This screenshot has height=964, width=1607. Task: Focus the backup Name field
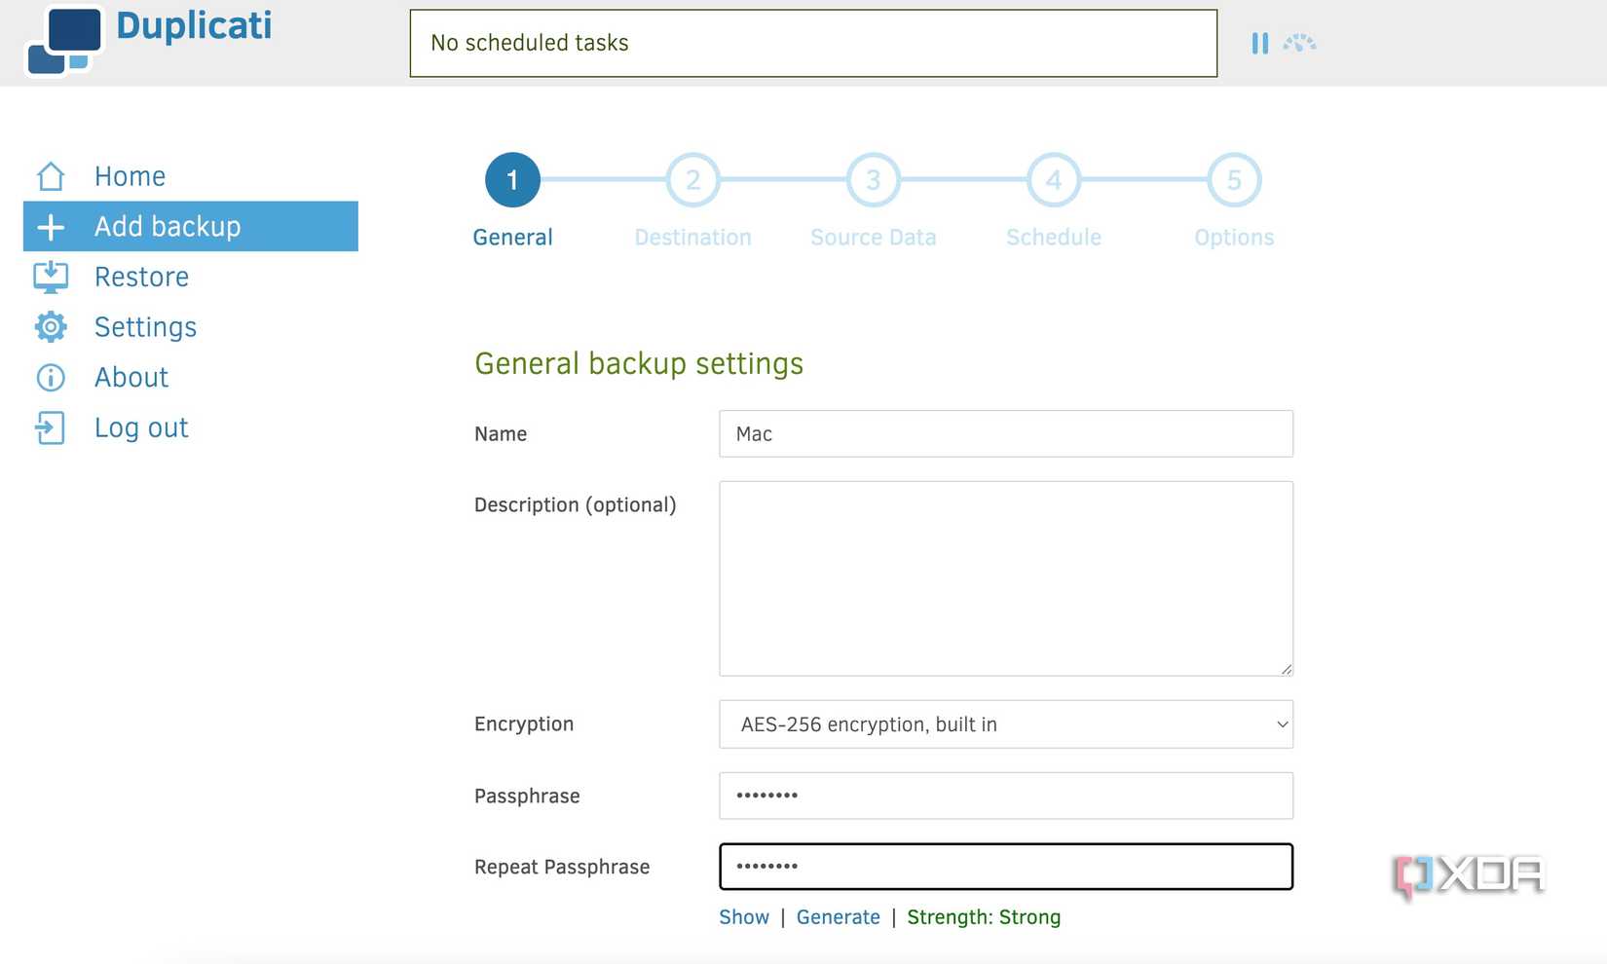coord(1005,434)
